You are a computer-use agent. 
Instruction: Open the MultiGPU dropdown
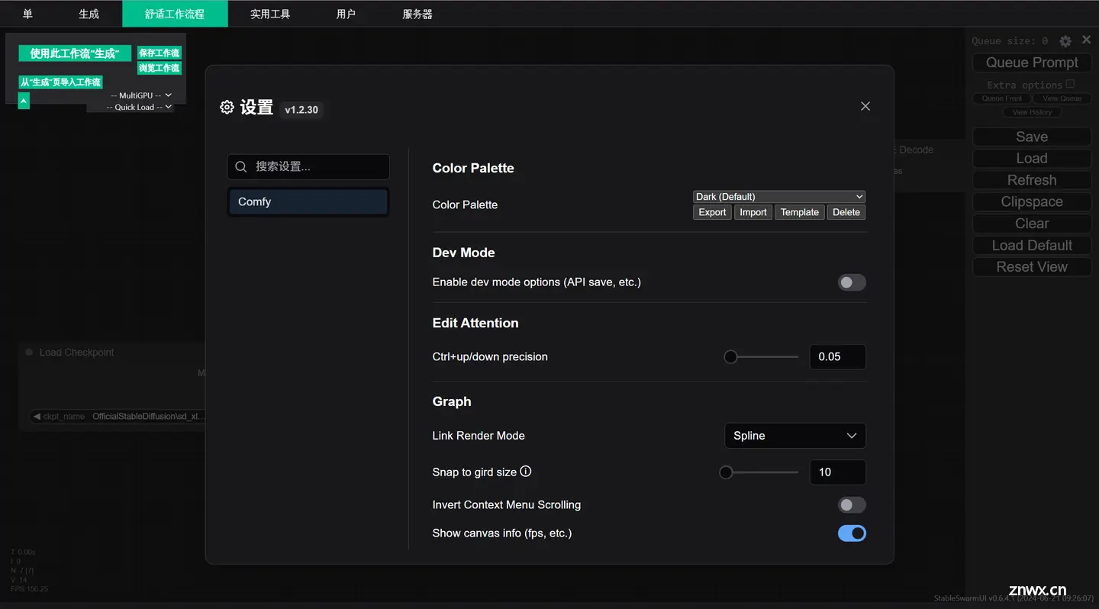pos(140,95)
